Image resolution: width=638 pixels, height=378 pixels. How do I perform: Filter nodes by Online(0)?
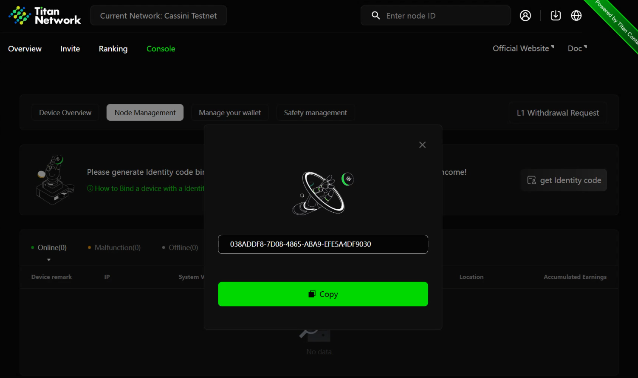49,247
